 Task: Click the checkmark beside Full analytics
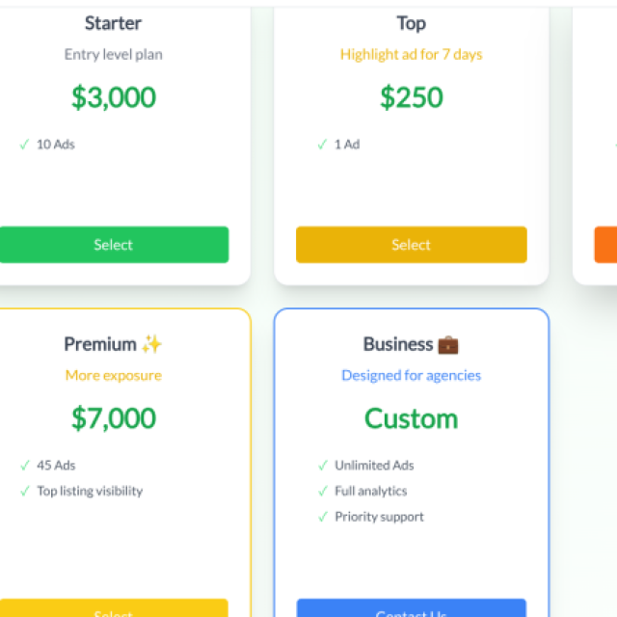pos(323,491)
